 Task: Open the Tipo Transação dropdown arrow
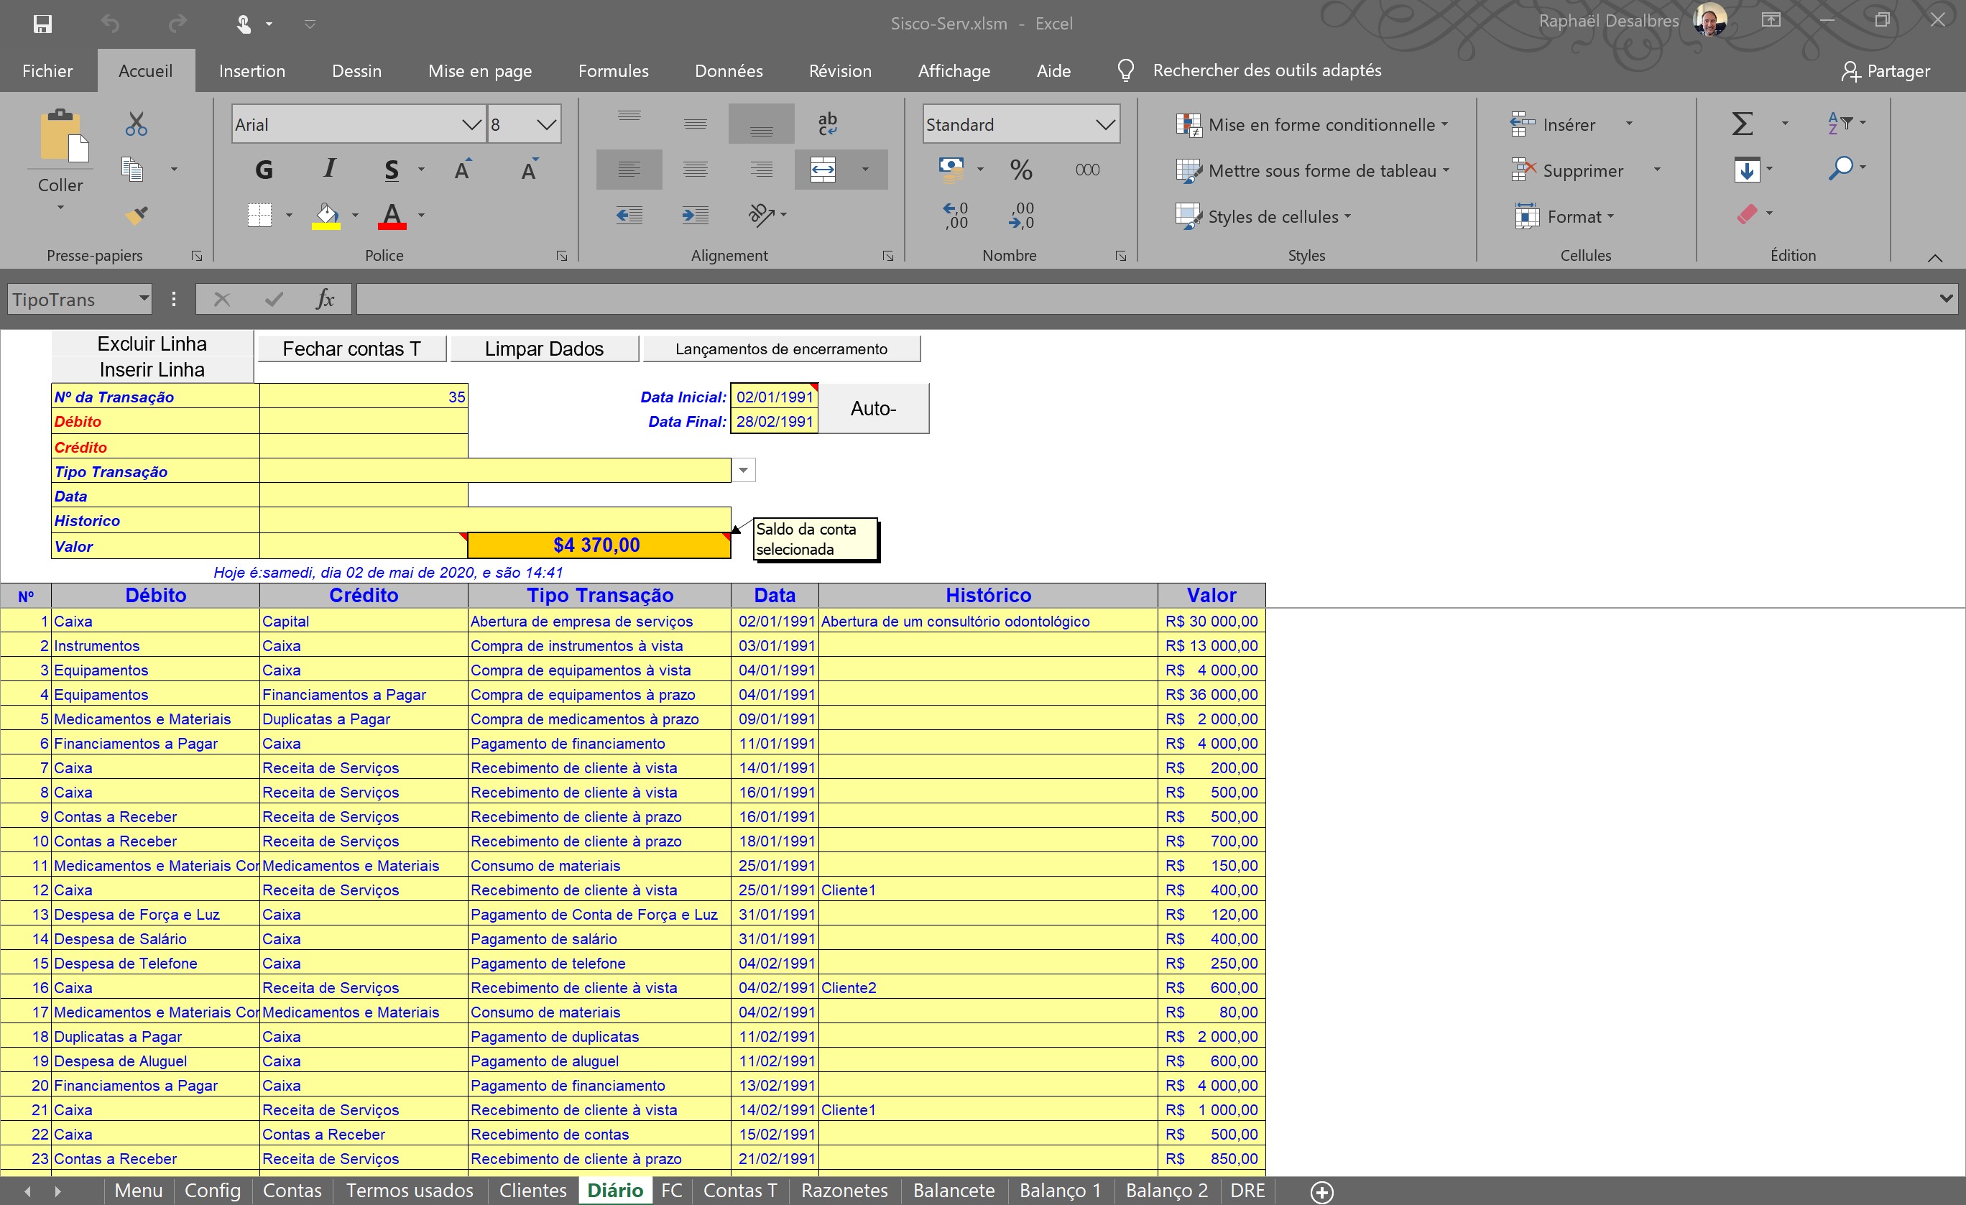743,470
